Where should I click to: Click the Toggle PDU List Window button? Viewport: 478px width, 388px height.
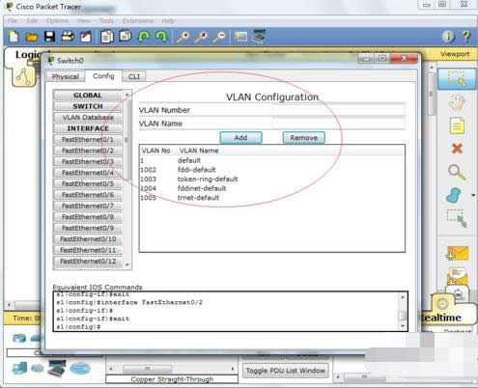pos(286,371)
